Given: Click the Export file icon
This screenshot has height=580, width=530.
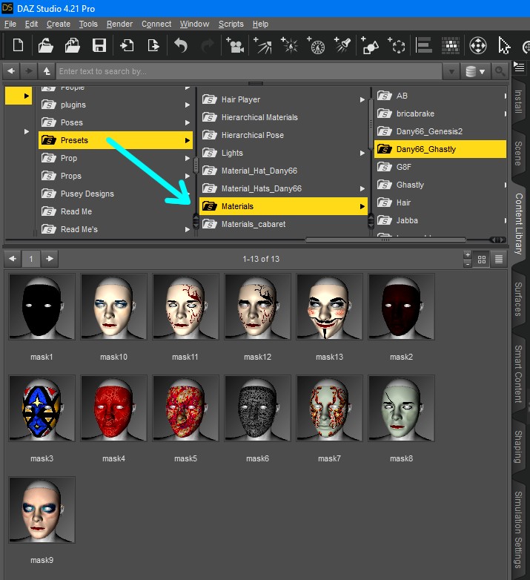Looking at the screenshot, I should (153, 46).
